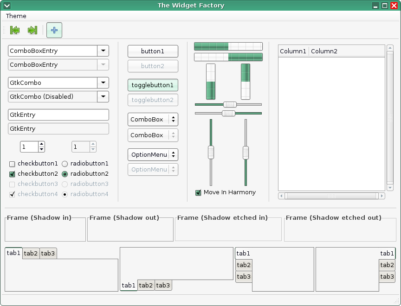
Task: Click the list's scroll up arrow
Action: point(390,48)
